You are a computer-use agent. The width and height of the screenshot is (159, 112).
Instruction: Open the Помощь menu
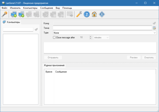pos(67,8)
